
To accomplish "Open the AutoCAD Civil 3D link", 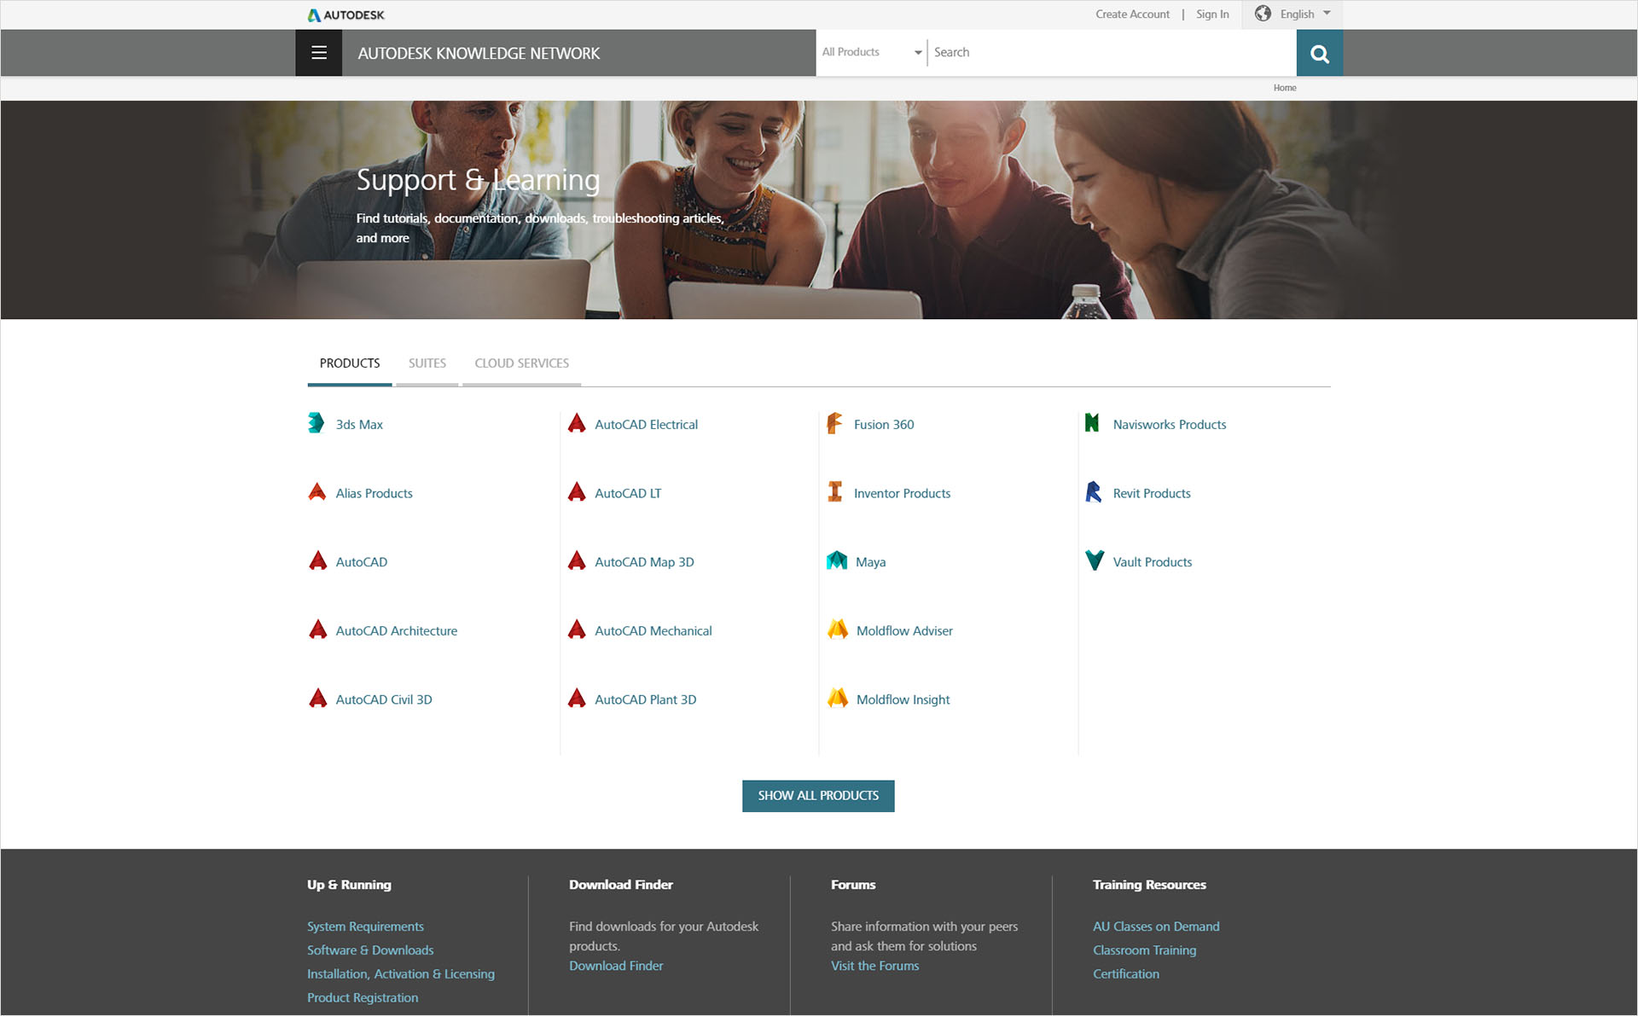I will pyautogui.click(x=384, y=700).
